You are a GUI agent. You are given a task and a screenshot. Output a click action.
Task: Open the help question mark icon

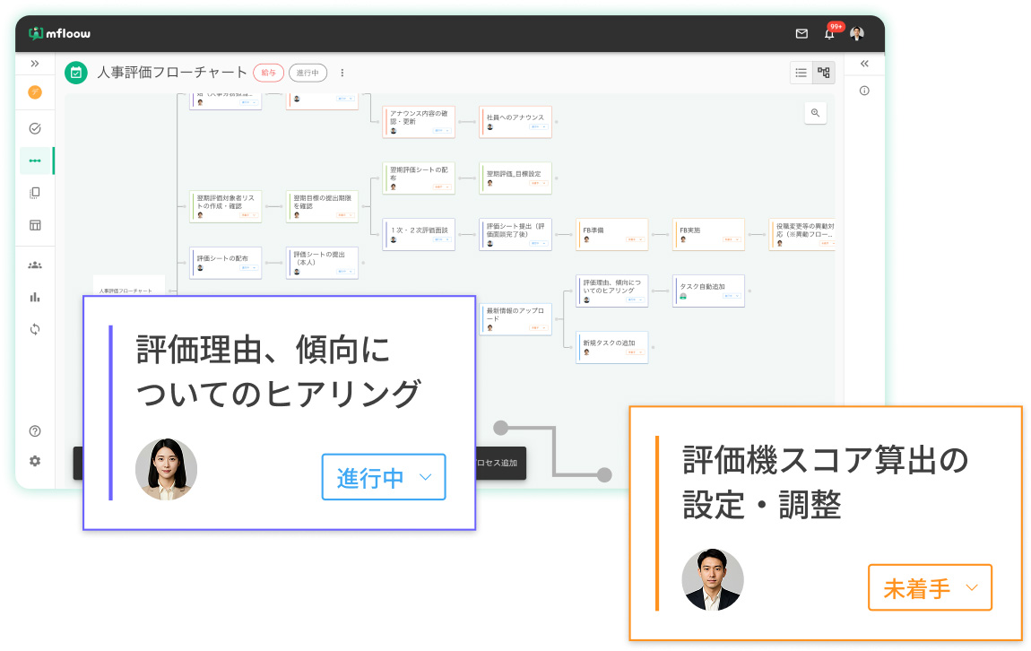(x=35, y=431)
